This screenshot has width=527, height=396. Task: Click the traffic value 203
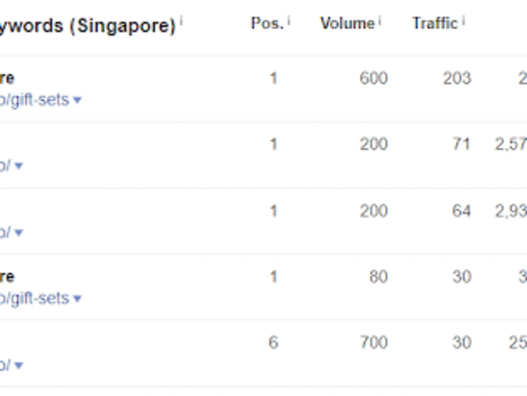tap(457, 79)
